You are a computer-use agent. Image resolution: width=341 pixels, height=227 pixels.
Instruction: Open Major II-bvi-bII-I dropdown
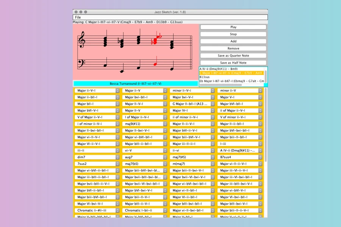coord(97,131)
